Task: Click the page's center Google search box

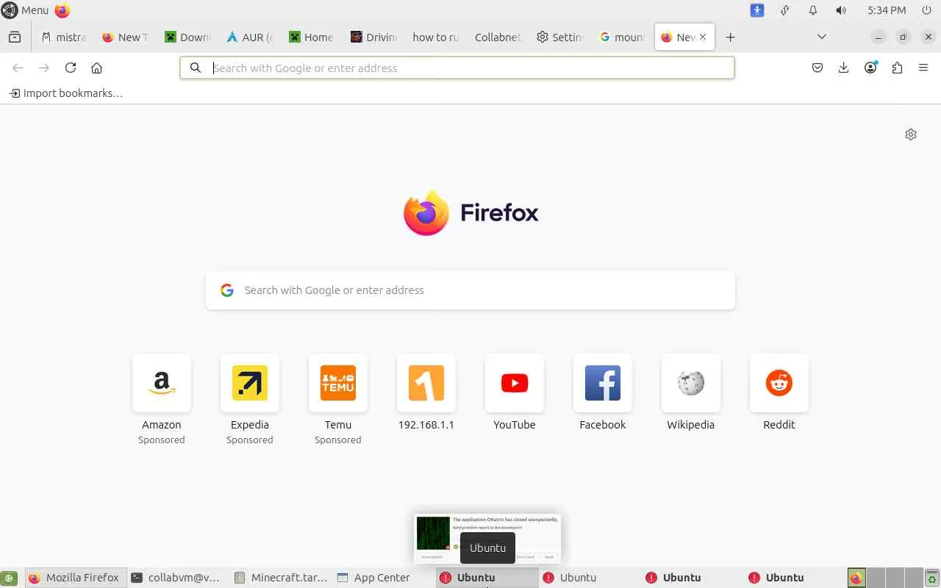Action: [470, 290]
